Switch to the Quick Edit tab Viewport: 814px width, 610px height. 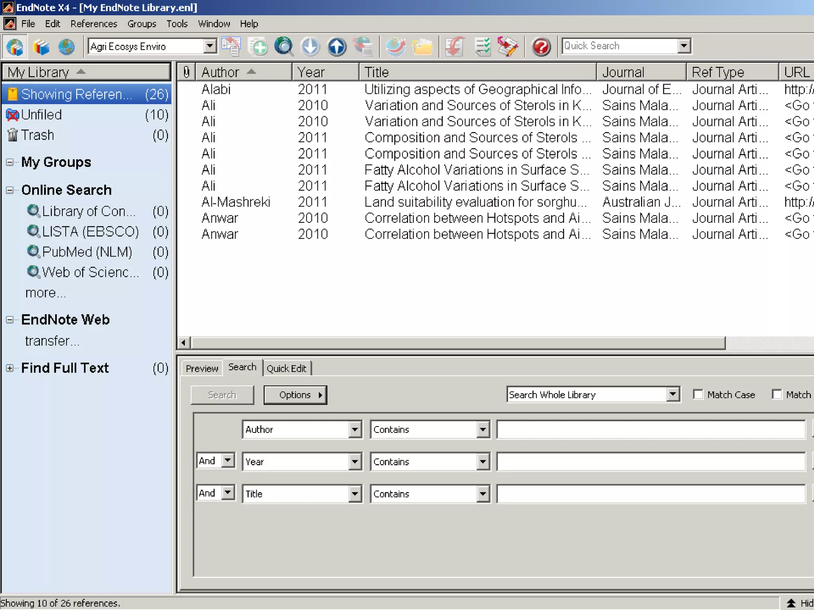tap(287, 368)
